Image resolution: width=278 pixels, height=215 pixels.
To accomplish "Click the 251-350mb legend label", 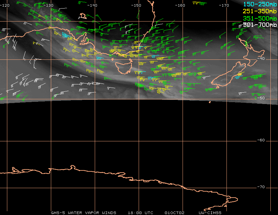I will [260, 11].
